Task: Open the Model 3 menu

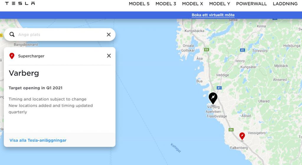Action: pos(166,4)
